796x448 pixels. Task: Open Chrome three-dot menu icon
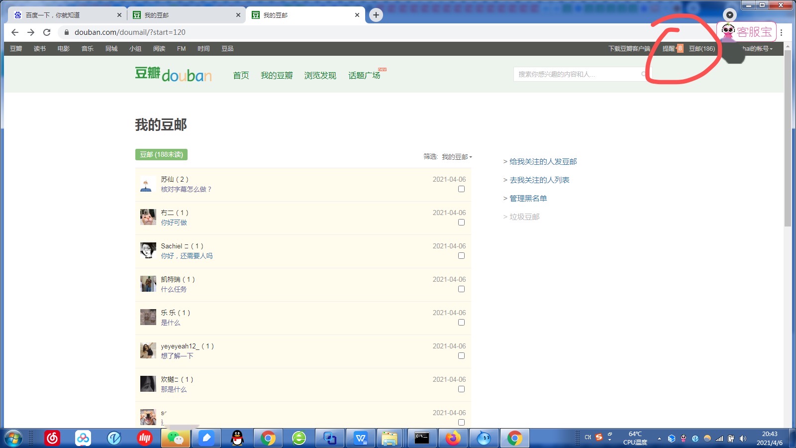click(x=782, y=32)
